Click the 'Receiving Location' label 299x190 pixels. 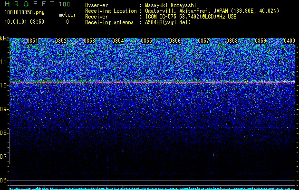111,11
